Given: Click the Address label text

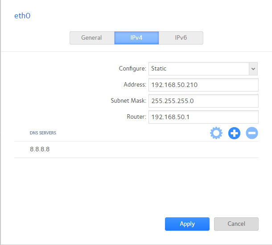Looking at the screenshot, I should pos(135,85).
